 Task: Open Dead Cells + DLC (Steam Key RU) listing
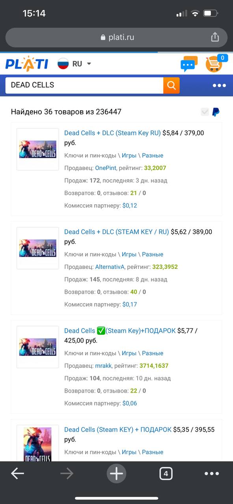click(x=112, y=133)
